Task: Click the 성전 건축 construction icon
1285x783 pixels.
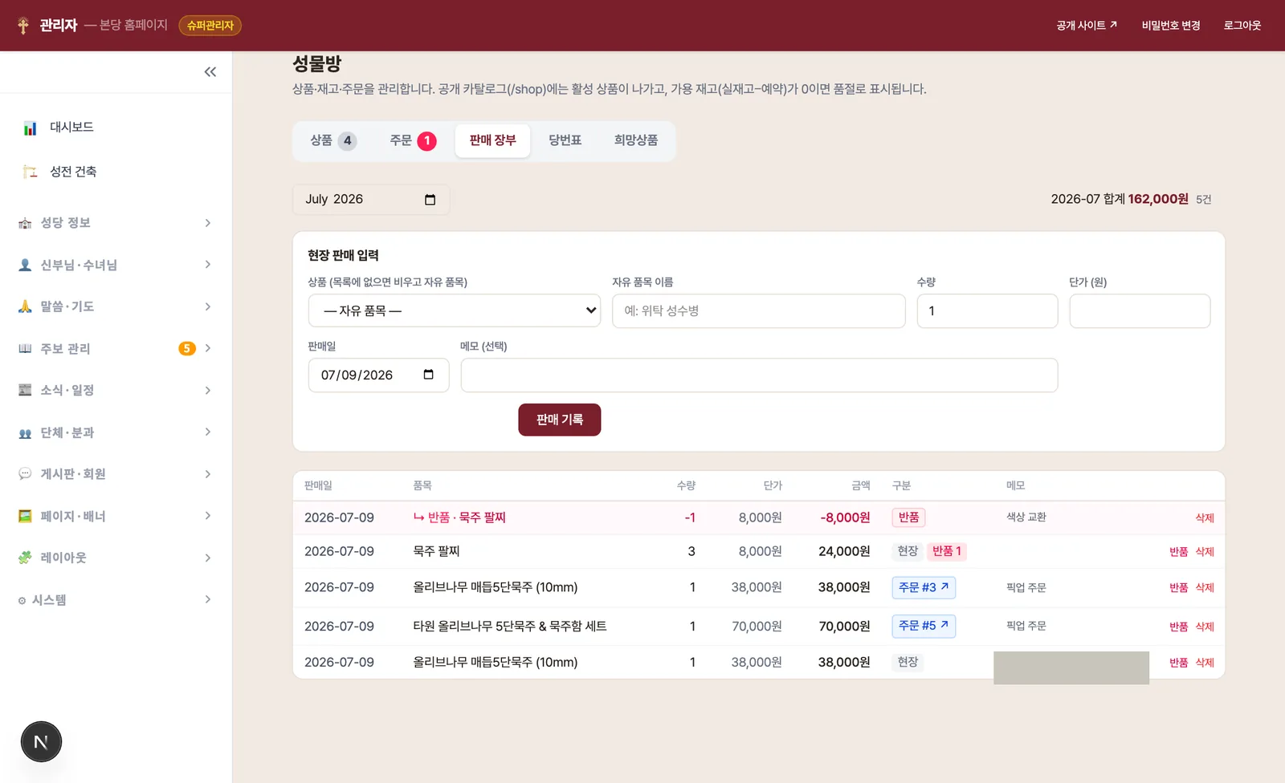Action: [x=30, y=172]
